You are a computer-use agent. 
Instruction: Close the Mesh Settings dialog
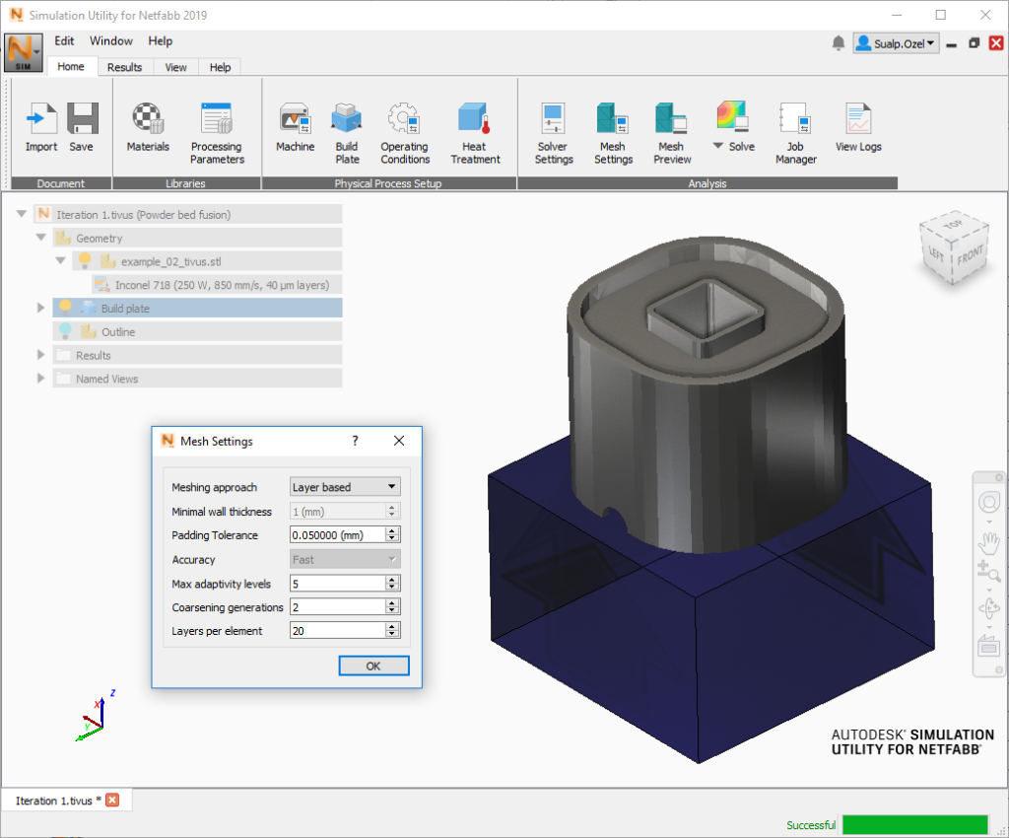coord(399,441)
